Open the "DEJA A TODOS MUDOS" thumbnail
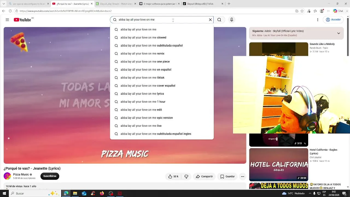This screenshot has width=350, height=197. click(279, 186)
